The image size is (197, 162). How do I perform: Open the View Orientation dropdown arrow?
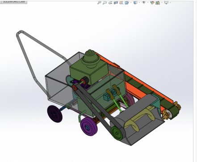131,3
